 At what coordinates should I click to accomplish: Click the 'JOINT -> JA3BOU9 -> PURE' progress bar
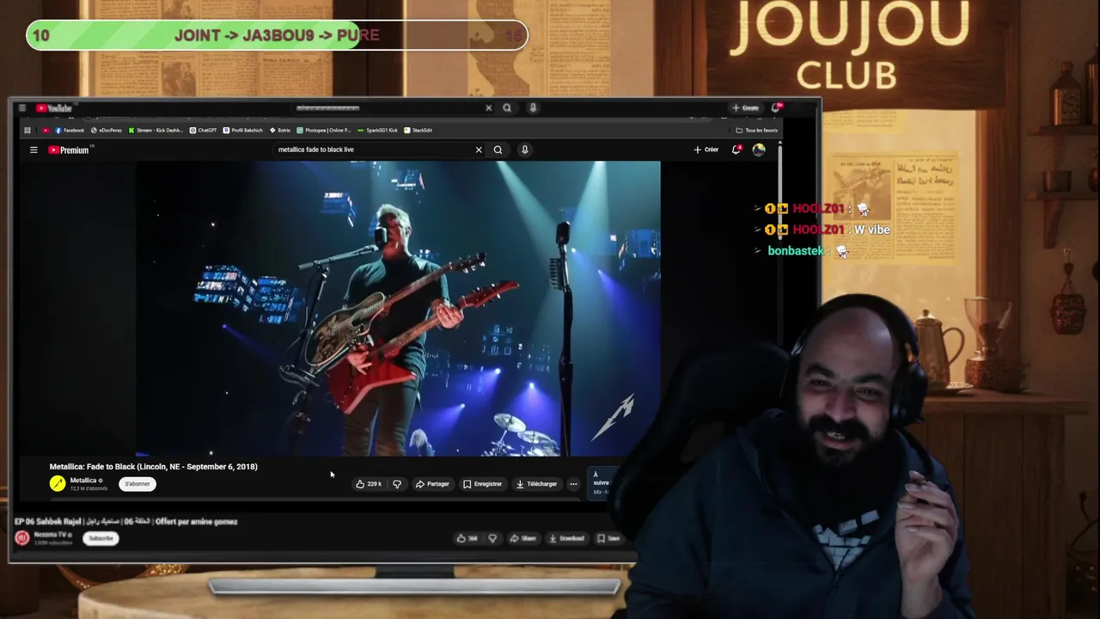tap(277, 35)
